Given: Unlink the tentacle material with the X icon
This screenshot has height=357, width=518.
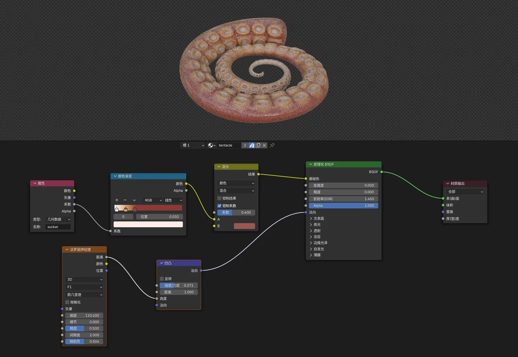Looking at the screenshot, I should click(x=264, y=145).
